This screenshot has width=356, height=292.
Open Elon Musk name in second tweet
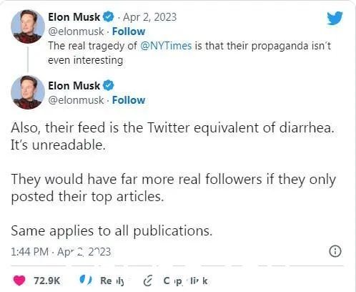[x=74, y=86]
